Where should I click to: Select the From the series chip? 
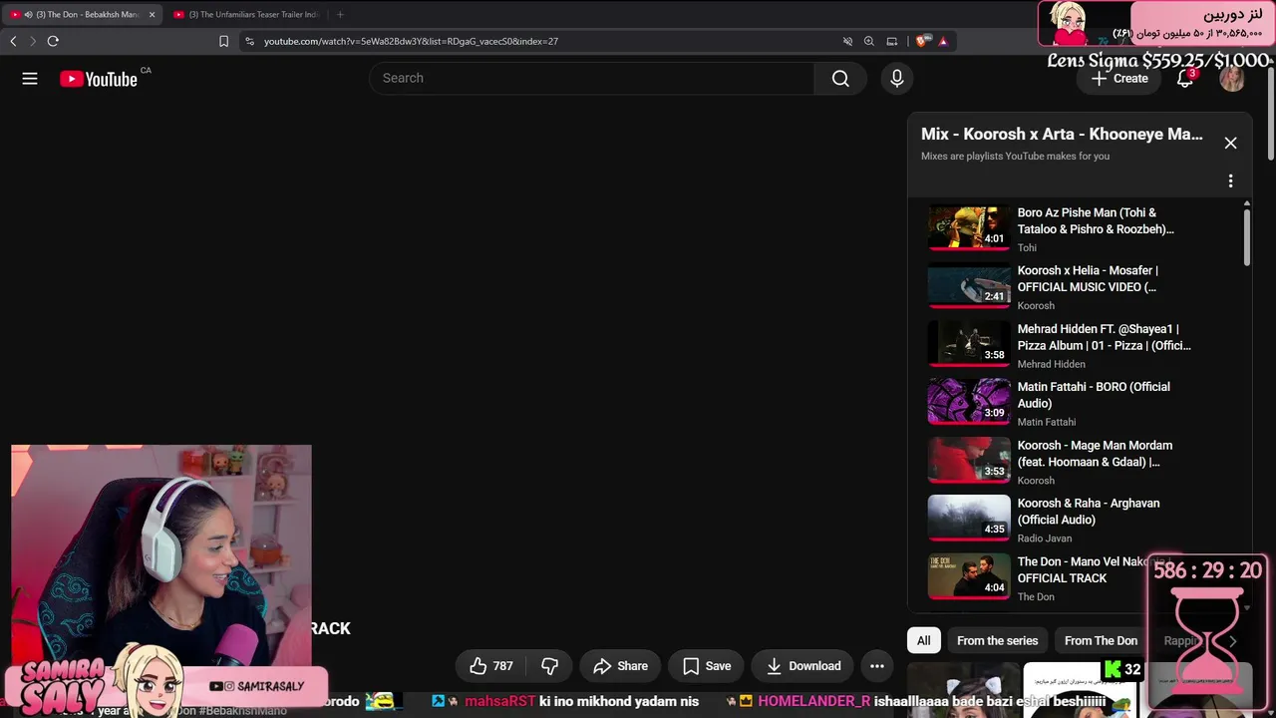tap(997, 641)
